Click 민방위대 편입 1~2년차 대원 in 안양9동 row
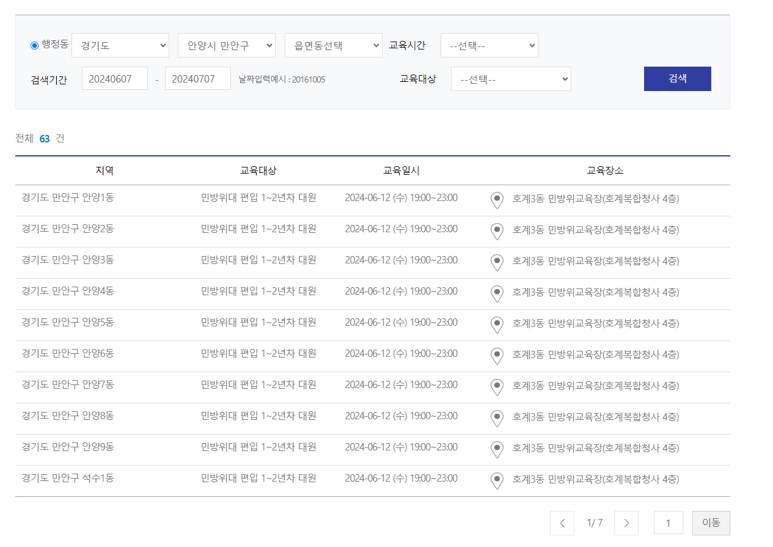The image size is (773, 547). [258, 447]
